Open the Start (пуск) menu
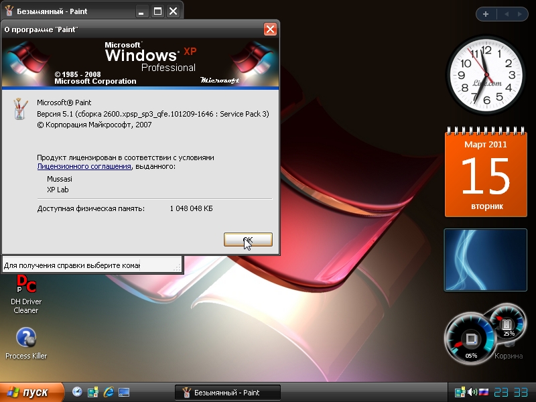The width and height of the screenshot is (536, 402). [31, 392]
